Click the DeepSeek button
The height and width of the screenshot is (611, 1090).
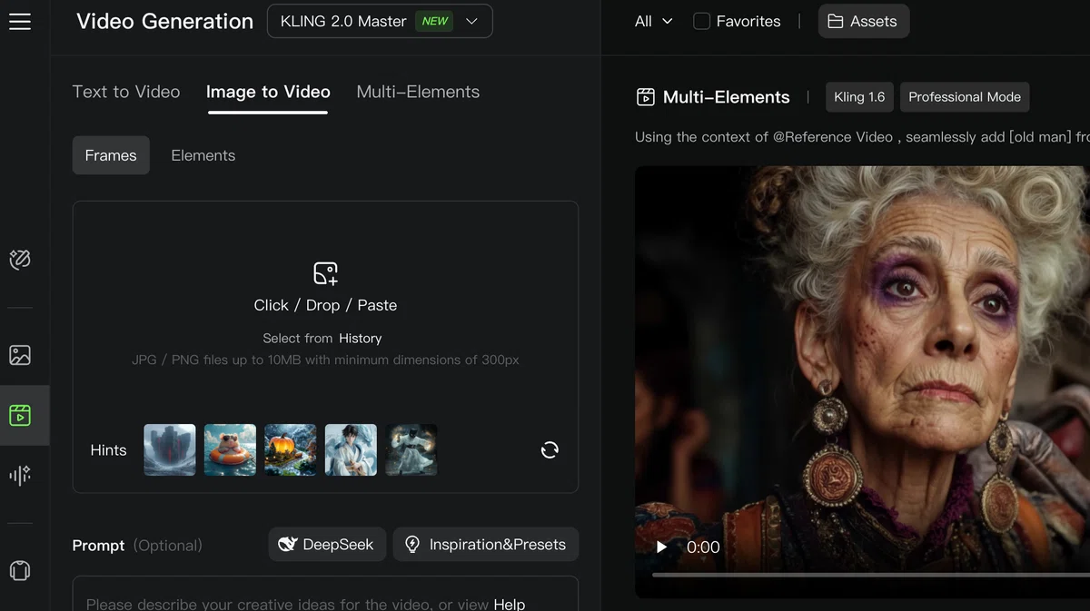click(327, 545)
